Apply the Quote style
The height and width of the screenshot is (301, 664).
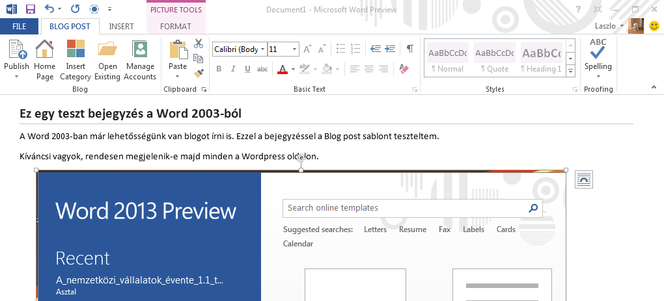click(495, 58)
